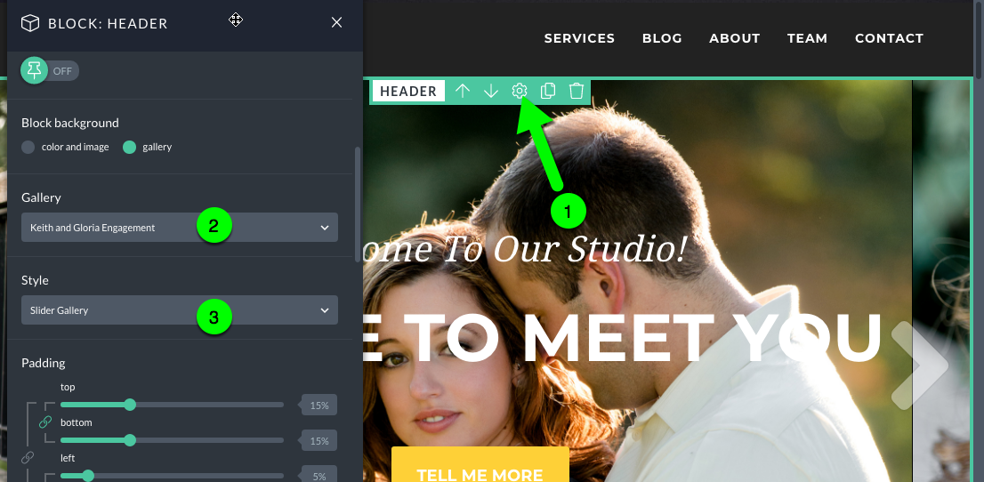This screenshot has height=482, width=984.
Task: Advance slider with next arrow chevron
Action: click(x=920, y=365)
